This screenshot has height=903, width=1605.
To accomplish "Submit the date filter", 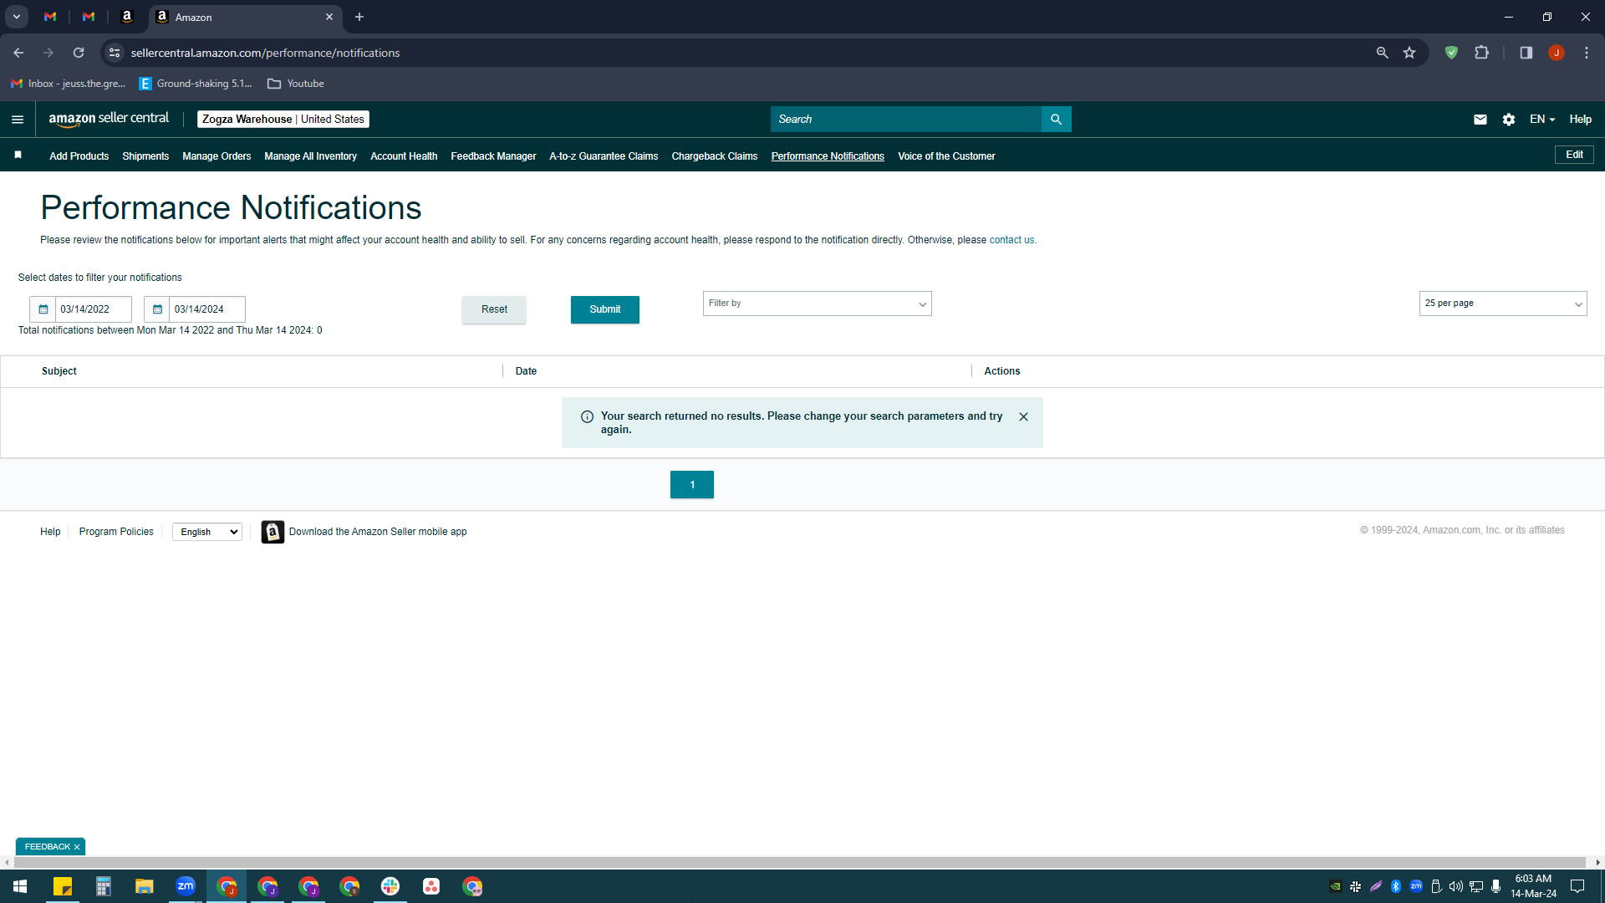I will (x=605, y=309).
